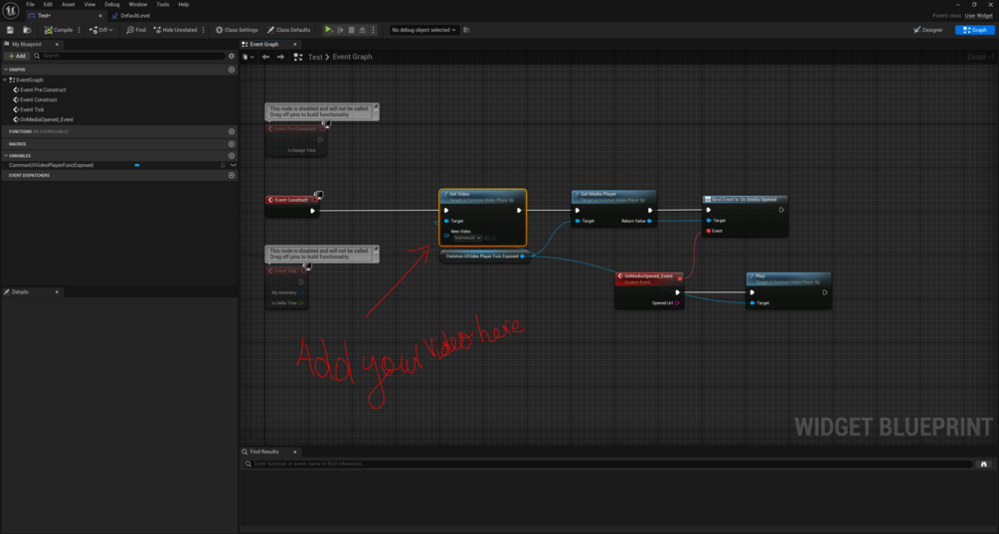This screenshot has height=534, width=999.
Task: Open the debug object selector dropdown
Action: [423, 30]
